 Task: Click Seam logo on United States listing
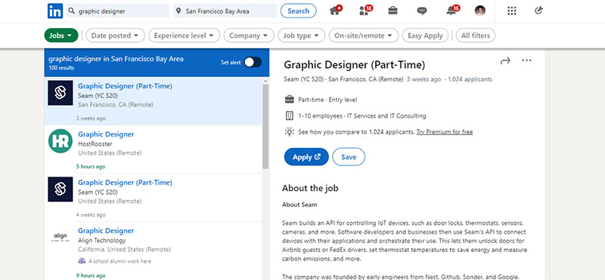[x=60, y=189]
